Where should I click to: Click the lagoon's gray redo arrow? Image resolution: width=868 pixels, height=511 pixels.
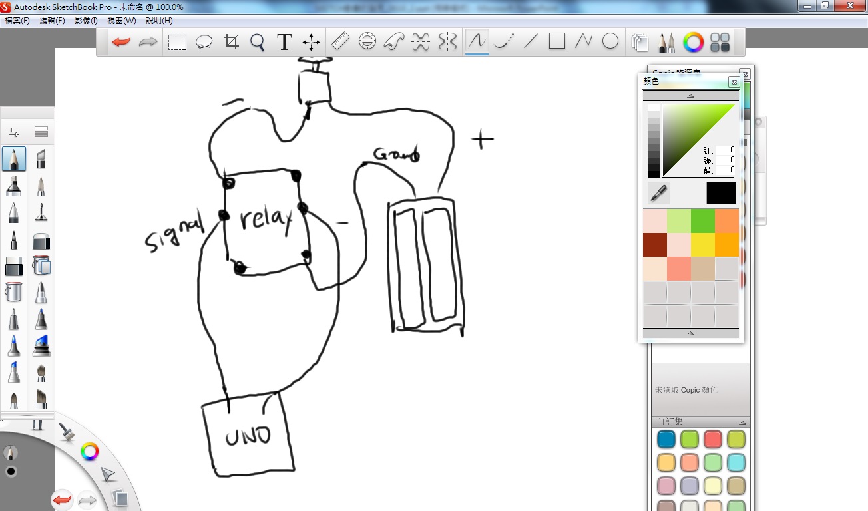pyautogui.click(x=87, y=500)
